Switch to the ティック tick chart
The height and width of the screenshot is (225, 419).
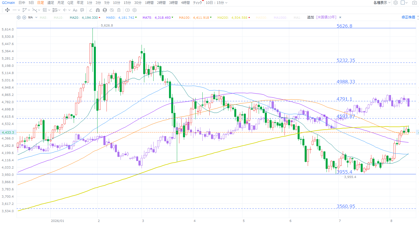click(x=197, y=3)
